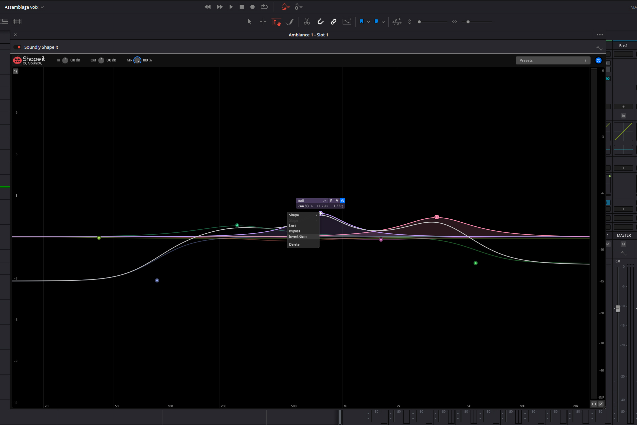Image resolution: width=637 pixels, height=425 pixels.
Task: Toggle the snapping magnet icon
Action: [x=320, y=22]
